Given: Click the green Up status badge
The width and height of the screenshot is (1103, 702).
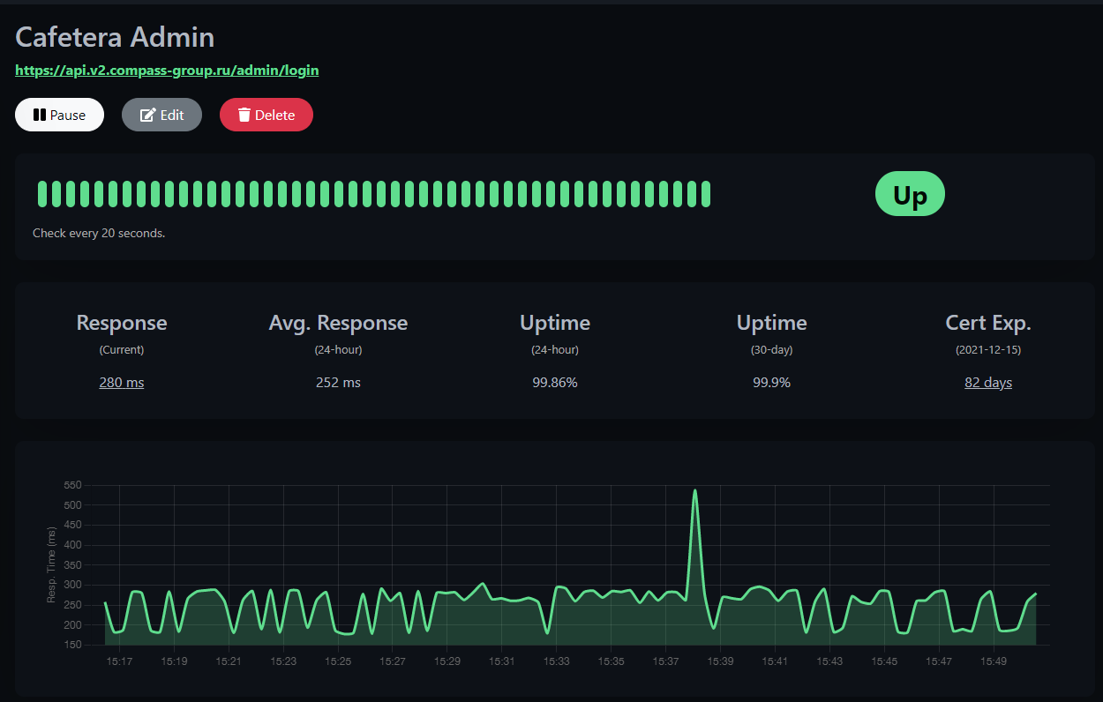Looking at the screenshot, I should (909, 194).
